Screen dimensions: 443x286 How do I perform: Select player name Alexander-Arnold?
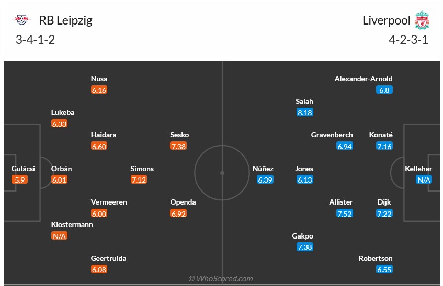pos(364,79)
